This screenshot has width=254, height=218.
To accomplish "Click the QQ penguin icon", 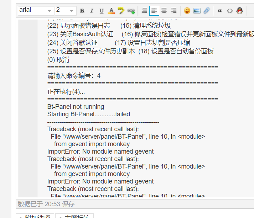I will pyautogui.click(x=239, y=11).
